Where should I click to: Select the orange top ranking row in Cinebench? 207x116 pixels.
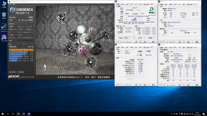tap(21, 50)
